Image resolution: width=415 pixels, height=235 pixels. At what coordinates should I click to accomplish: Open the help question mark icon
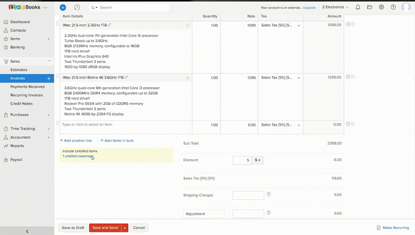[393, 7]
